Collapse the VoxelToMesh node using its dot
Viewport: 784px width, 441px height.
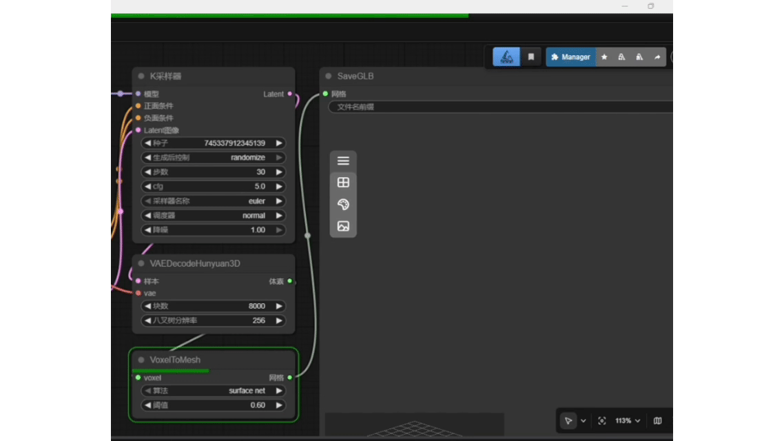point(141,360)
